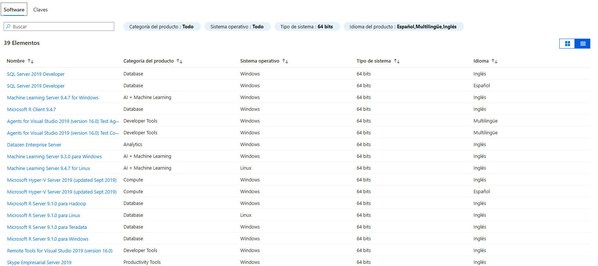Screen dimensions: 598x266
Task: Open Machine Learning Server 9.4.7 for Linux
Action: [48, 169]
